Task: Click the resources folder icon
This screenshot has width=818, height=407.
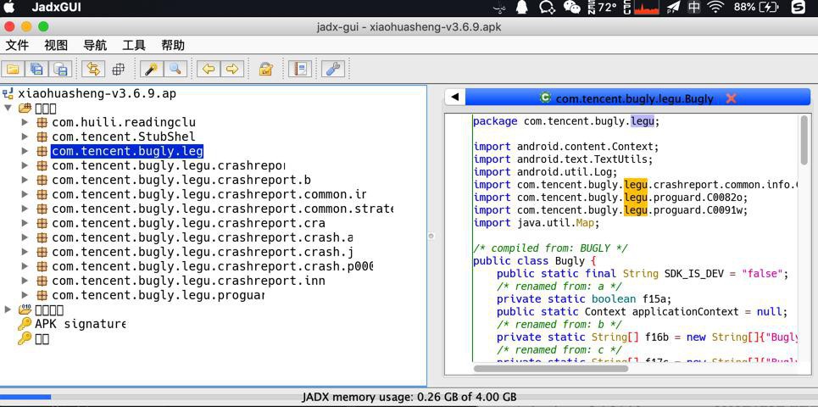Action: 25,309
